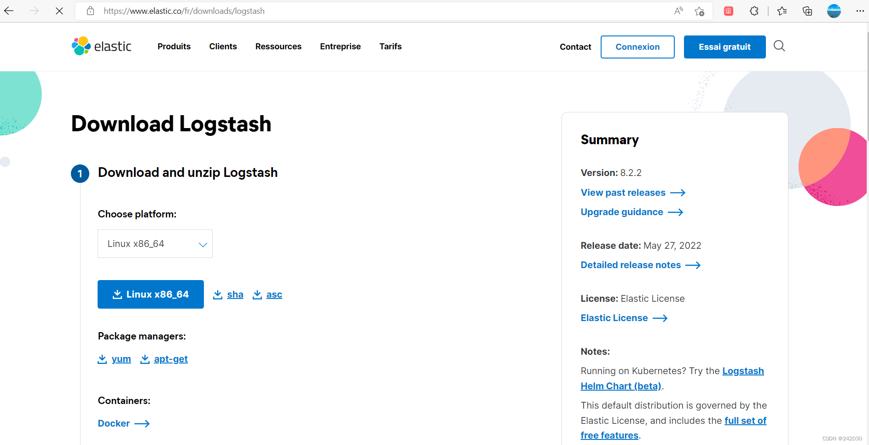Image resolution: width=869 pixels, height=445 pixels.
Task: Open browser Settings and more menu
Action: pyautogui.click(x=860, y=11)
